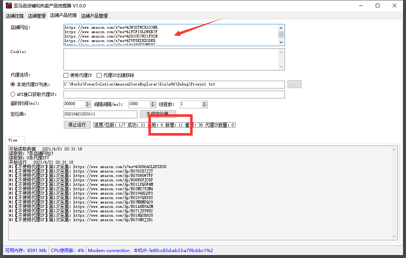
Task: Click the log view scrollbar up arrow
Action: point(394,149)
